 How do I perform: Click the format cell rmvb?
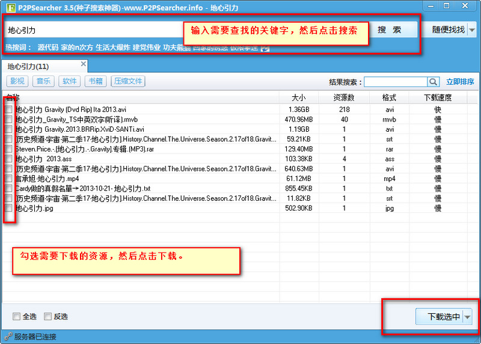click(x=389, y=119)
